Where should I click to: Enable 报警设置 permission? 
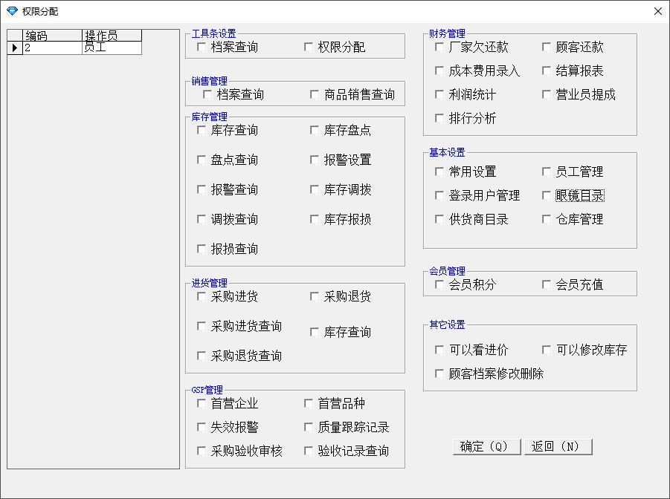[315, 160]
